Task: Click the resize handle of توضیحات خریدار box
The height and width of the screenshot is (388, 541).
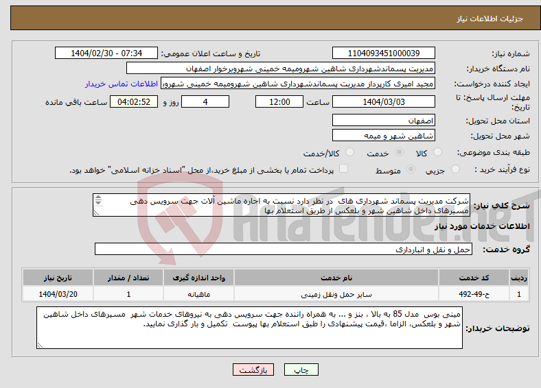Action: pos(40,345)
